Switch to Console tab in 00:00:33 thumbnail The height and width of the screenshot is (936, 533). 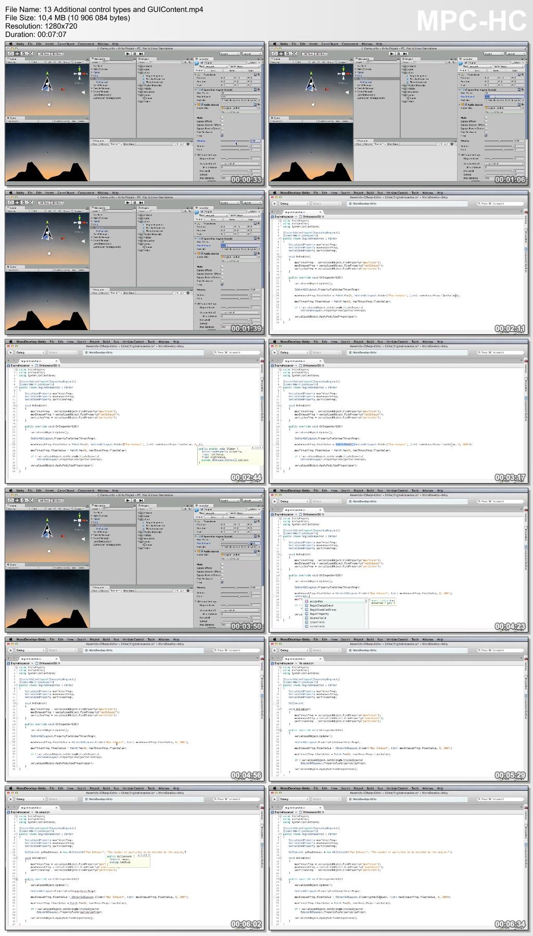(100, 141)
